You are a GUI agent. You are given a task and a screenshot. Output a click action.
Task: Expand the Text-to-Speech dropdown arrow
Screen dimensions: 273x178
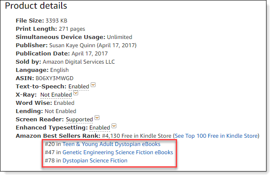(x=93, y=85)
